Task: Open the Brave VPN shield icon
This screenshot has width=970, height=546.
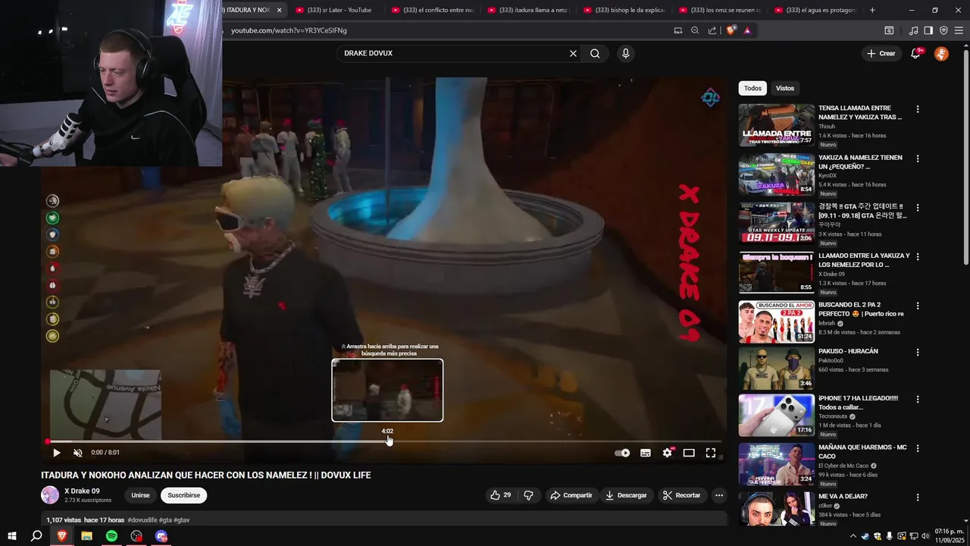Action: (x=943, y=30)
